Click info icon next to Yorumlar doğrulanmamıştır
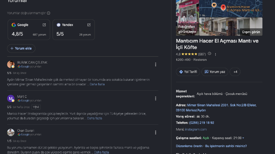Viewport: 275px width, 154px height. tap(49, 13)
